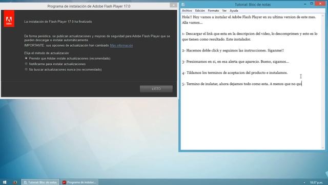This screenshot has width=328, height=185.
Task: Open the Archivo menu in Notepad
Action: coord(187,10)
